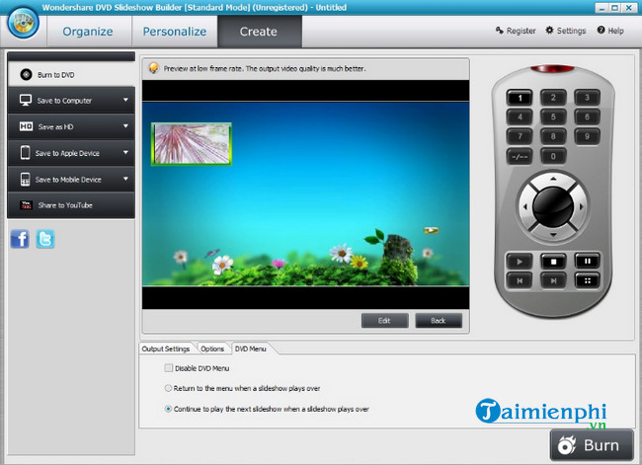Click the Apple Device phone icon

point(26,153)
